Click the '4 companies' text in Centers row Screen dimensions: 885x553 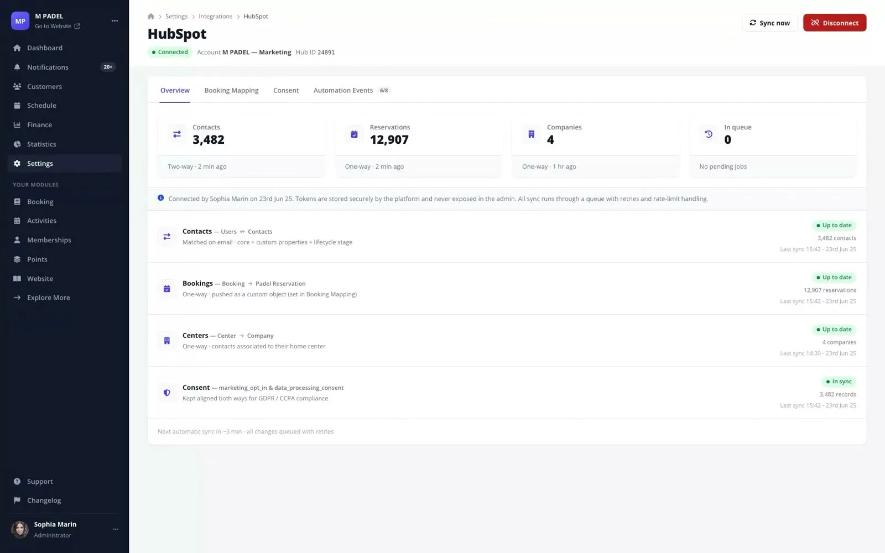click(839, 342)
